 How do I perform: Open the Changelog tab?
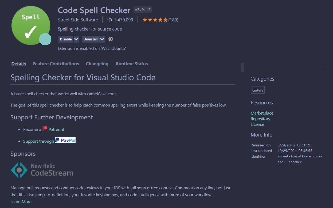97,64
